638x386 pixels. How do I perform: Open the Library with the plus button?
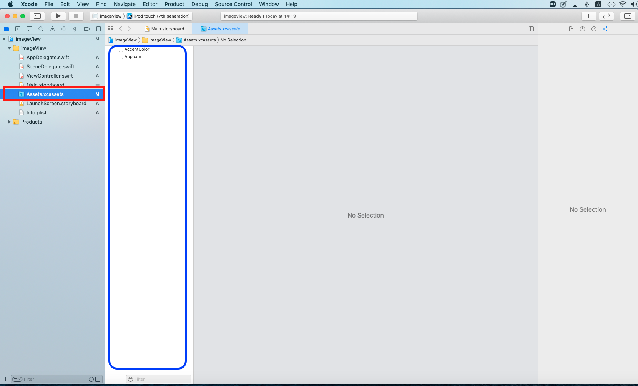click(x=588, y=16)
